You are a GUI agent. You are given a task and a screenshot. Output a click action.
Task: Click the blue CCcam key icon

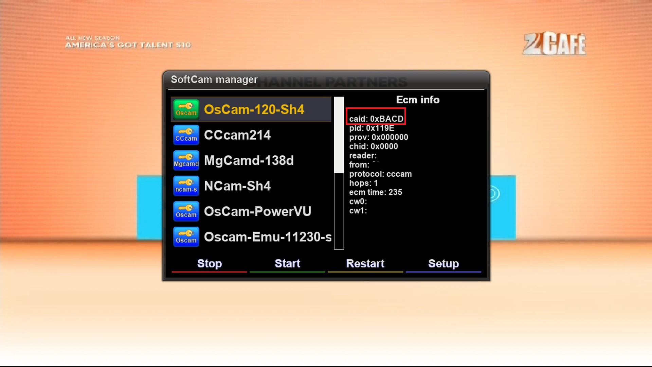pyautogui.click(x=186, y=135)
